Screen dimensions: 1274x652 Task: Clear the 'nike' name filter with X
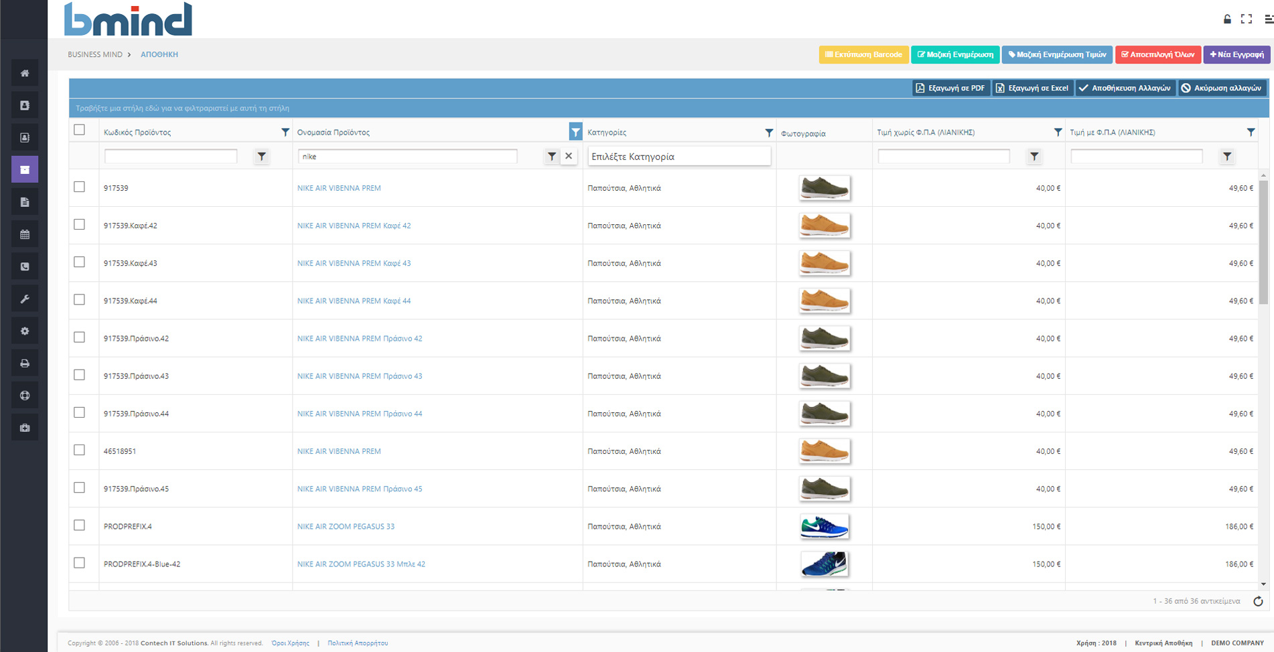pyautogui.click(x=569, y=156)
